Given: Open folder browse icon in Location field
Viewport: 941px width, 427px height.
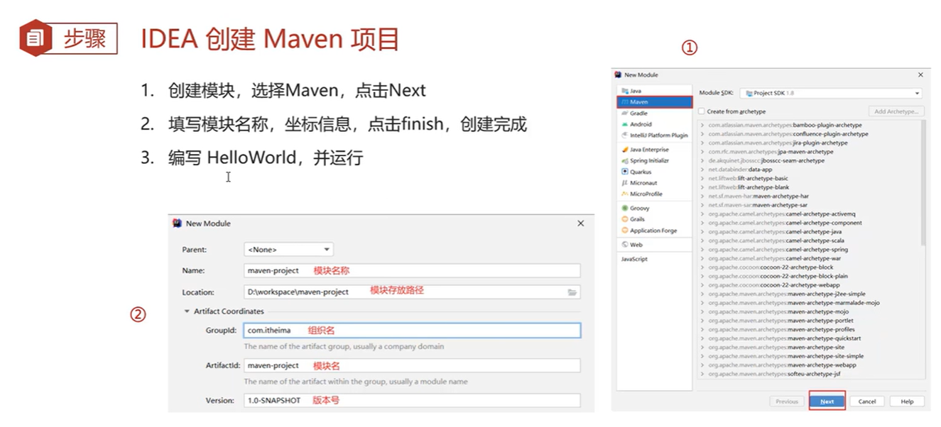Looking at the screenshot, I should coord(572,292).
